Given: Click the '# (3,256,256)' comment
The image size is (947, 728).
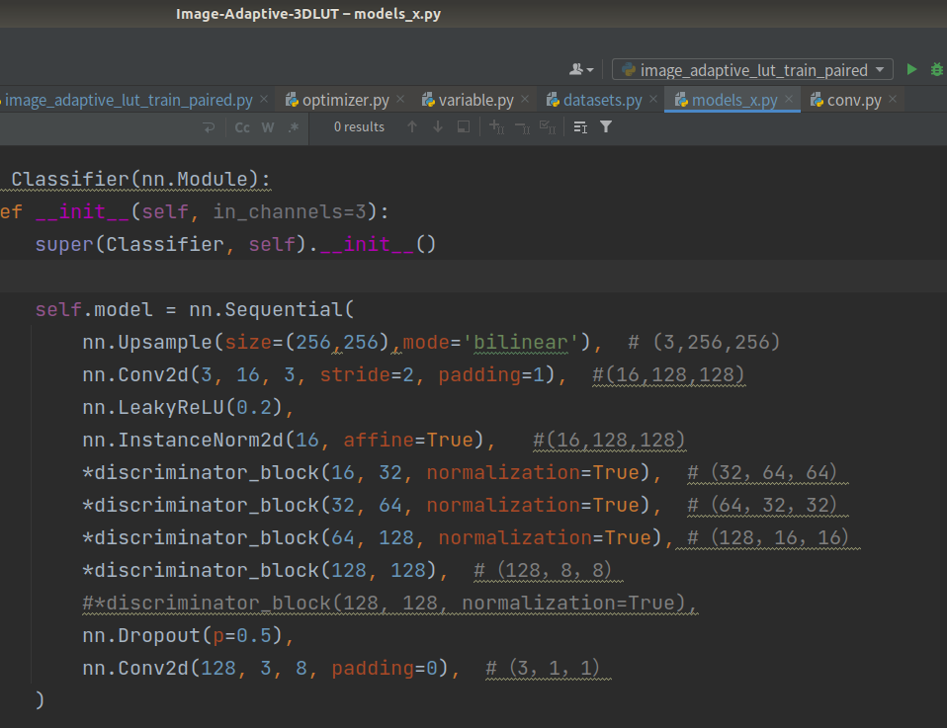Looking at the screenshot, I should click(x=704, y=342).
